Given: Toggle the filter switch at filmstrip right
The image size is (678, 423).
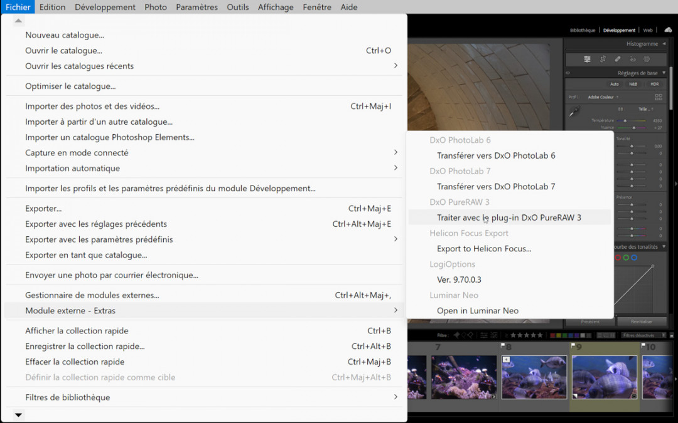Looking at the screenshot, I should tap(672, 335).
